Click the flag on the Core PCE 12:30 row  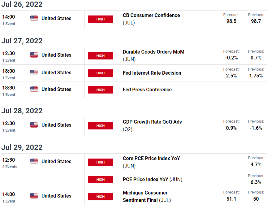[x=34, y=161]
